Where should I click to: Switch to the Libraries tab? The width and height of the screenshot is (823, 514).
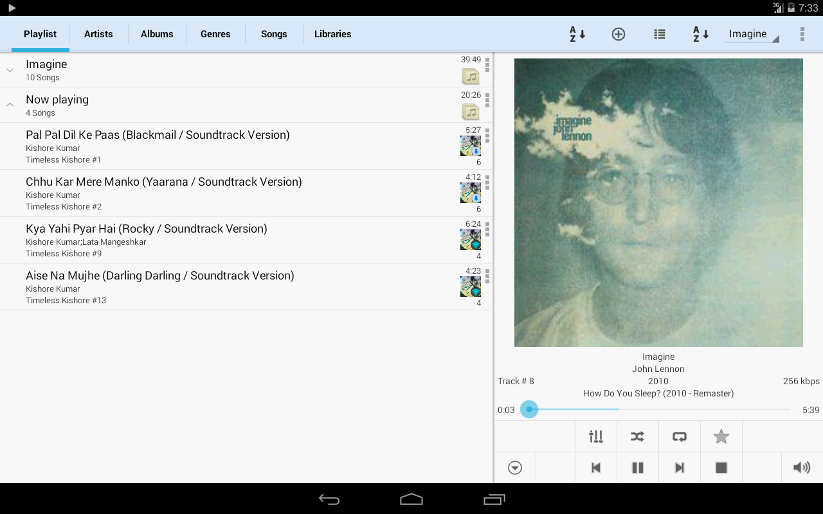[333, 34]
